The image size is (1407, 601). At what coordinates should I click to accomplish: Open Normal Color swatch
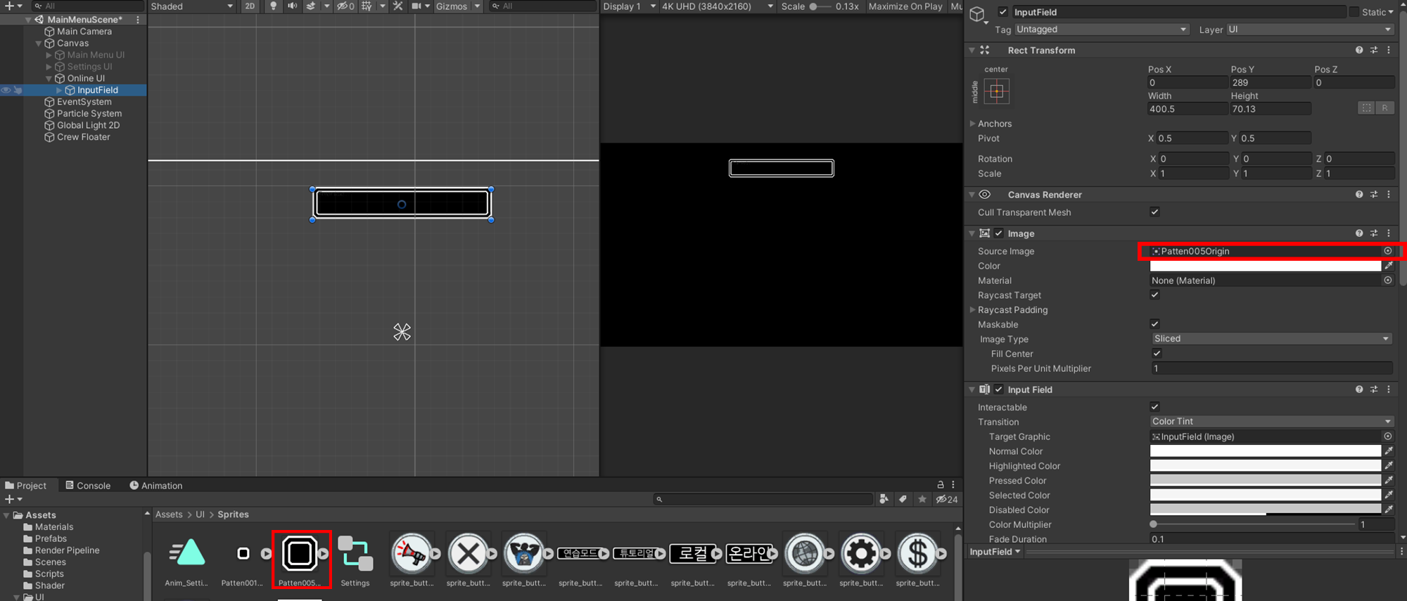pos(1265,451)
